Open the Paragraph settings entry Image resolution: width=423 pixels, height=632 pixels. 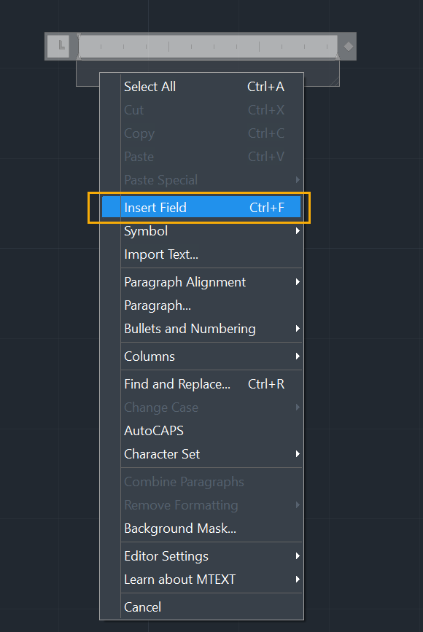201,305
